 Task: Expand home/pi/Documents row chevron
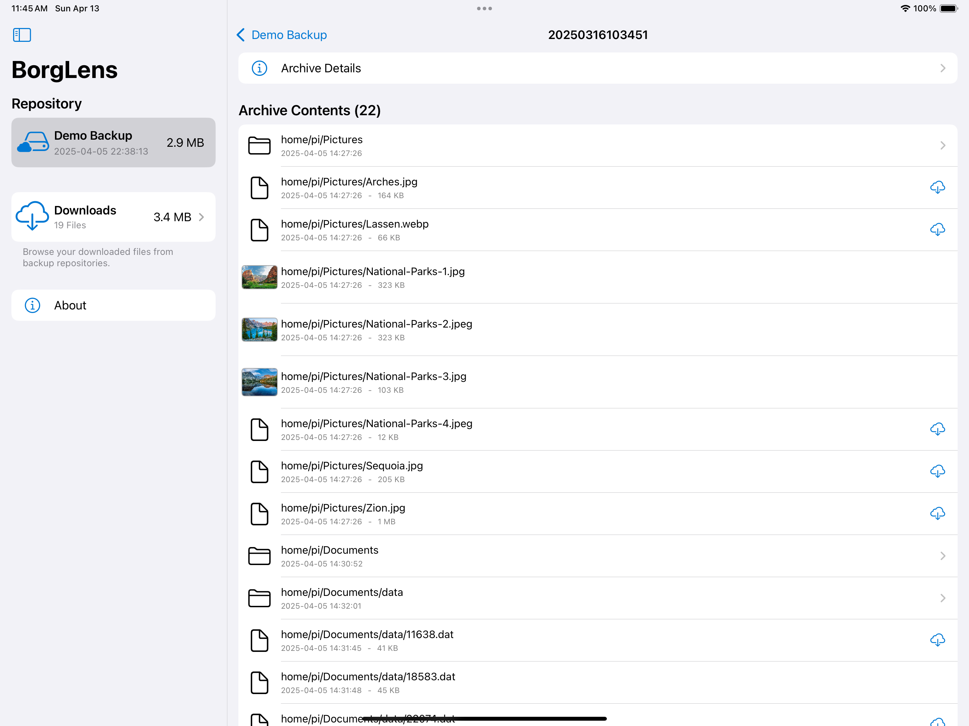tap(943, 556)
